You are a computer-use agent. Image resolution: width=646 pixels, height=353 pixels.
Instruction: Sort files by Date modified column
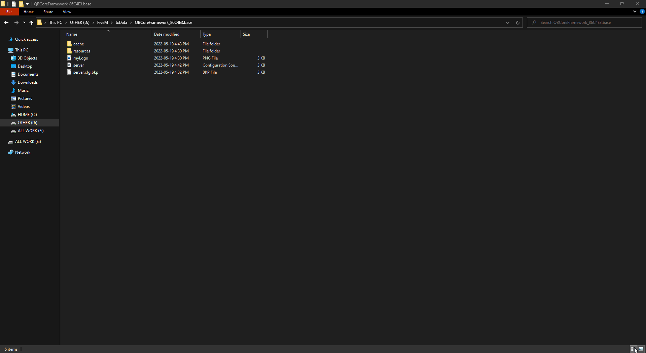167,34
